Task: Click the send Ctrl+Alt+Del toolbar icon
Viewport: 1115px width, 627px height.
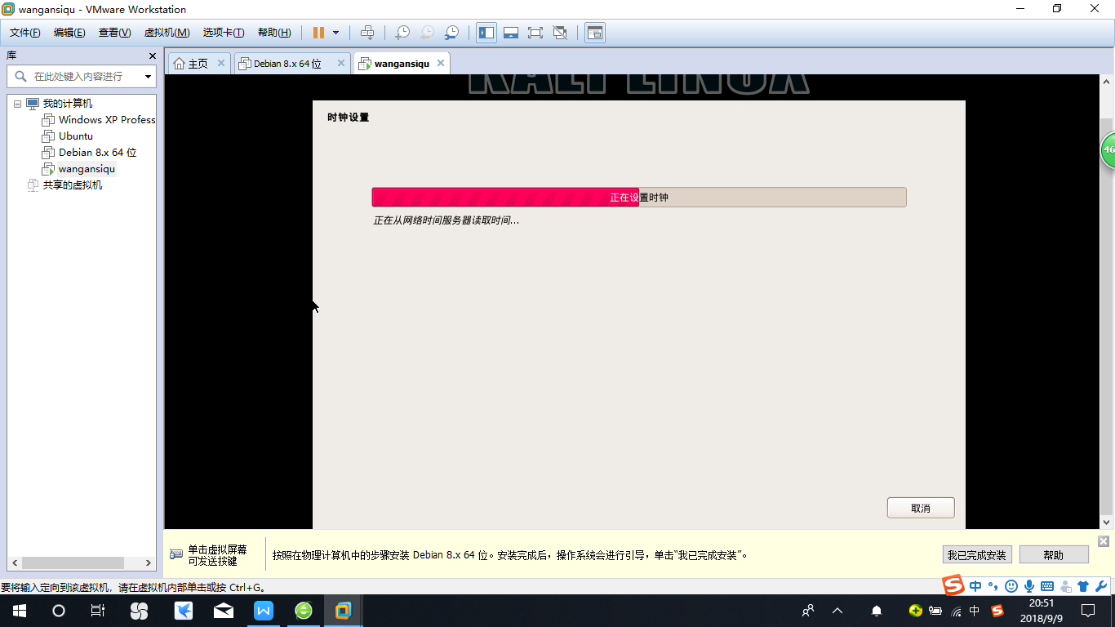Action: (367, 33)
